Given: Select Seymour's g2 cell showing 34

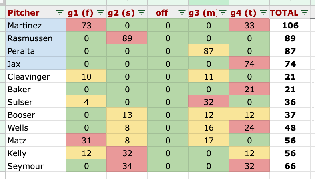Looking at the screenshot, I should 127,165.
